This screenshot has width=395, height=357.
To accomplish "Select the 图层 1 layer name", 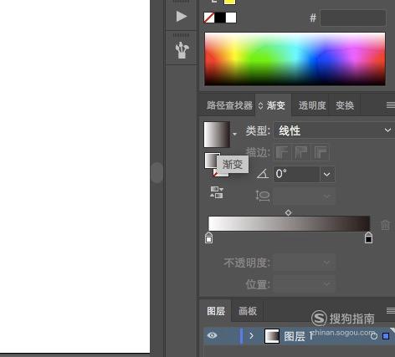I will [299, 336].
